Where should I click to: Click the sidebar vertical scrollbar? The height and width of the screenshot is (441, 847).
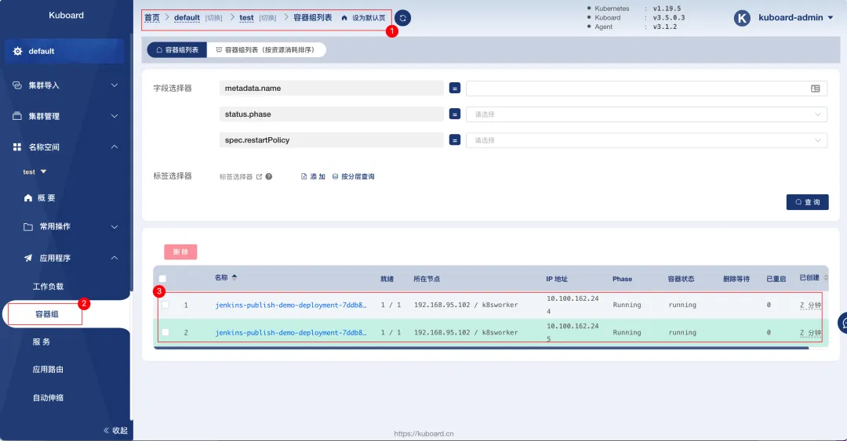tap(131, 162)
